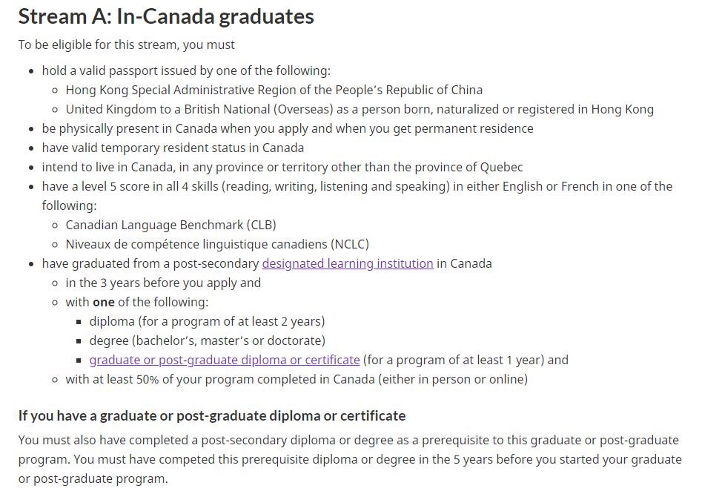Click the 50% of program completed item

[297, 379]
